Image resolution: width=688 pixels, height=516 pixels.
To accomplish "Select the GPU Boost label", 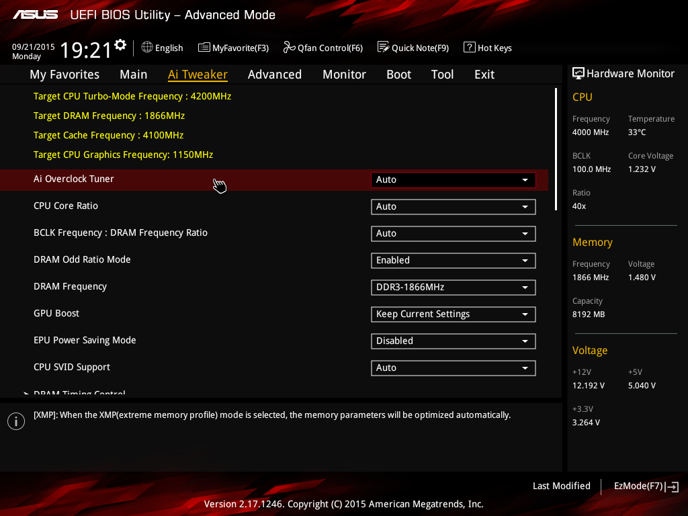I will click(x=56, y=313).
